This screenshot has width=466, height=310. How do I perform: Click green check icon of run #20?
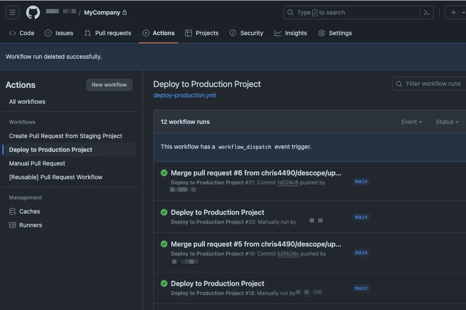pos(164,212)
